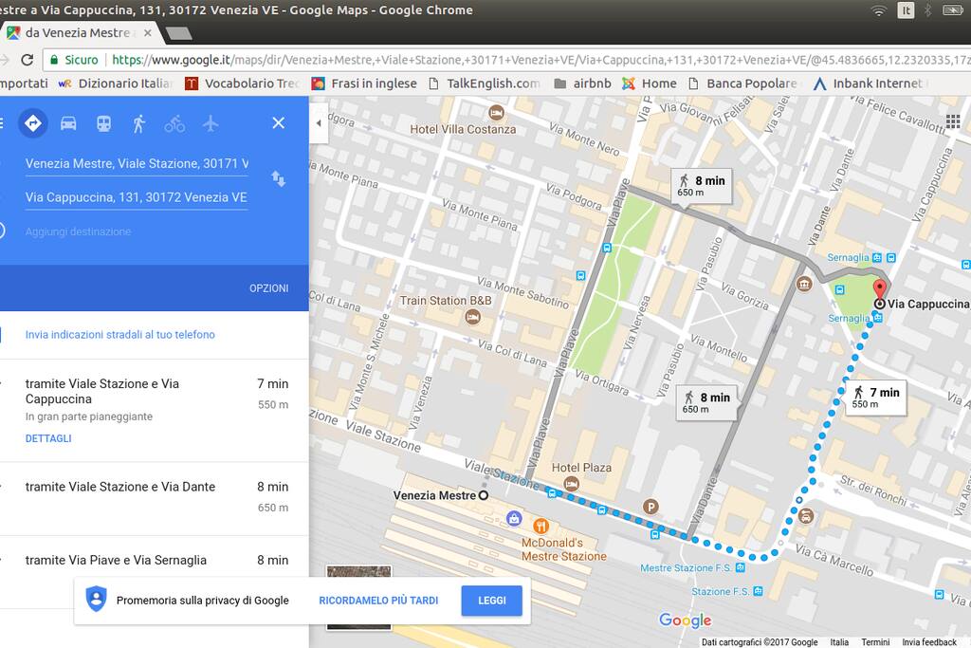Choose cycling mode icon
Image resolution: width=971 pixels, height=648 pixels.
tap(174, 123)
